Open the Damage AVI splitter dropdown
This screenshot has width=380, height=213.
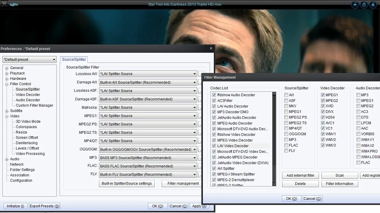[148, 83]
